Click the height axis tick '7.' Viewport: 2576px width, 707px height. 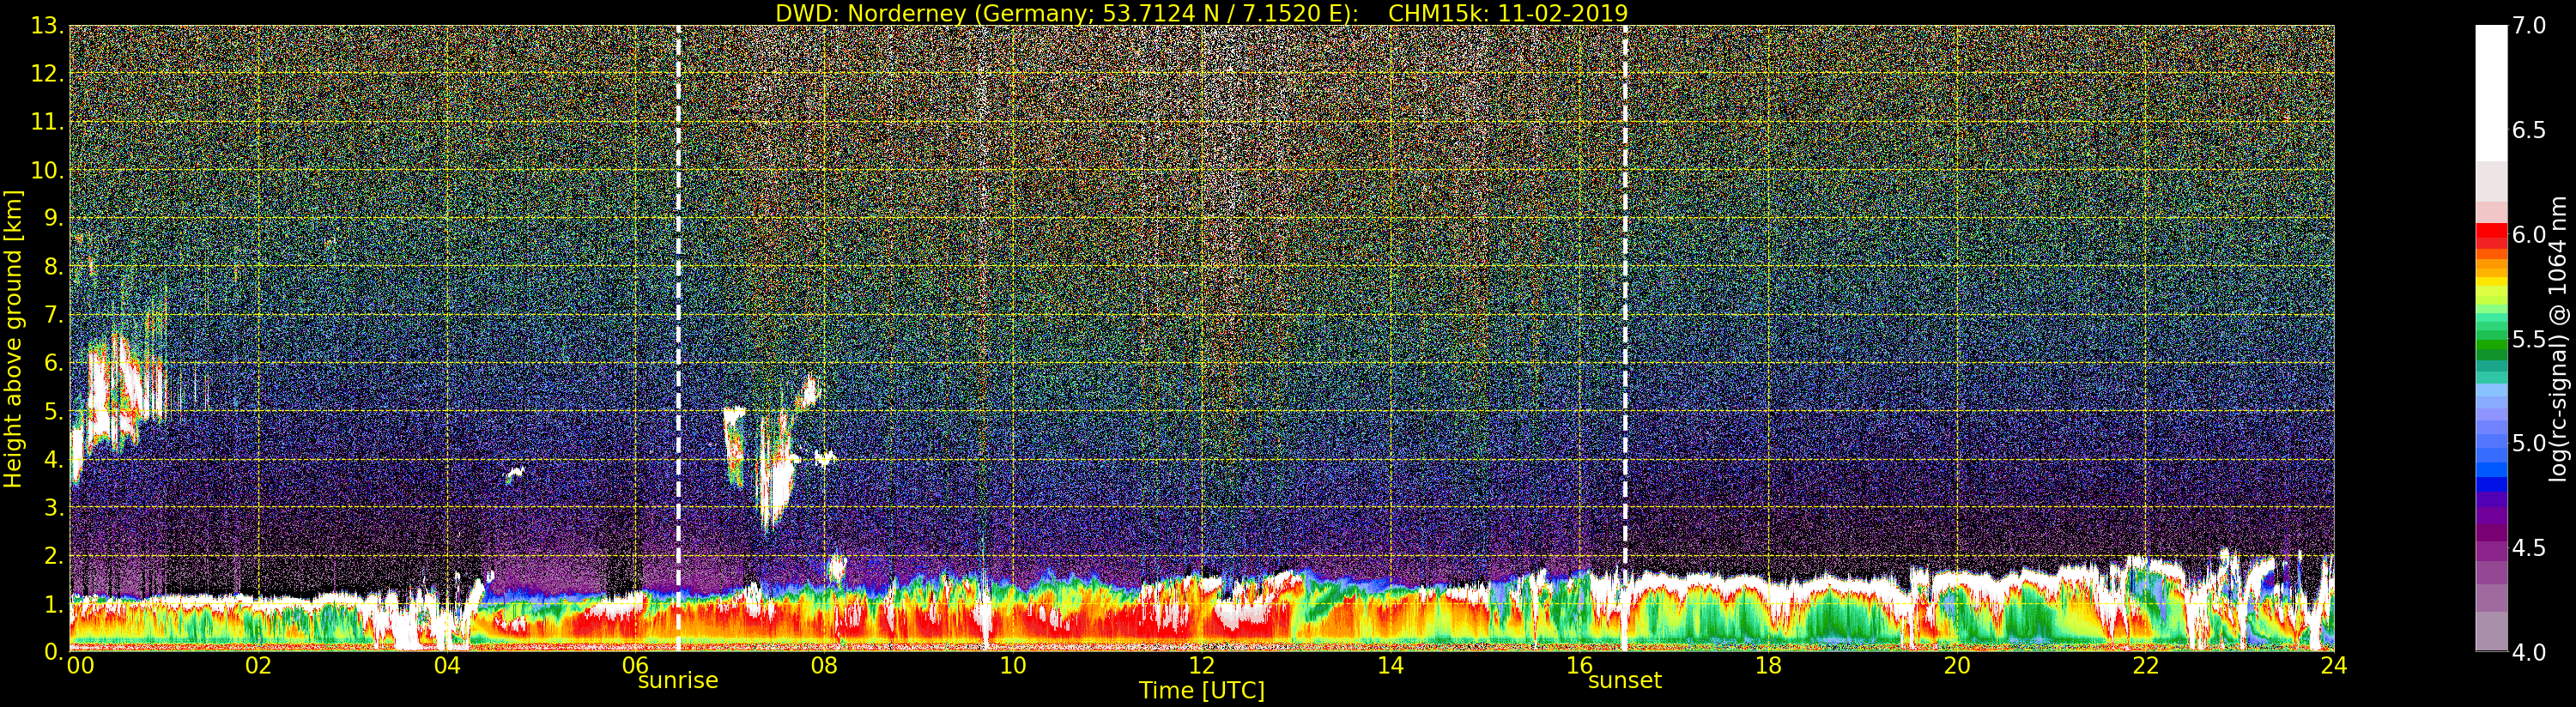click(x=54, y=315)
